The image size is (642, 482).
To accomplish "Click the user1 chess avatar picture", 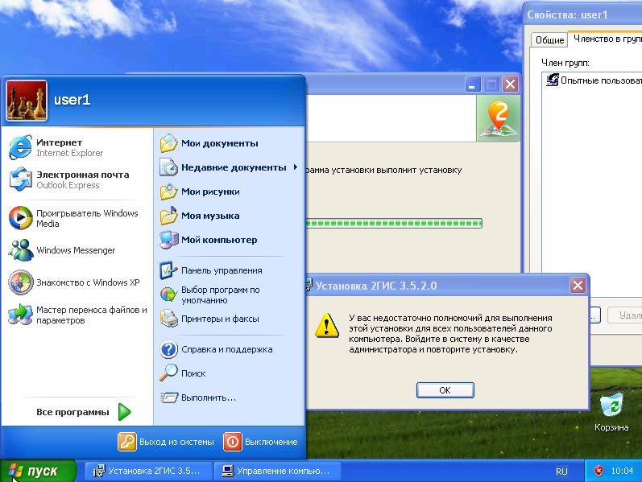I will (27, 100).
